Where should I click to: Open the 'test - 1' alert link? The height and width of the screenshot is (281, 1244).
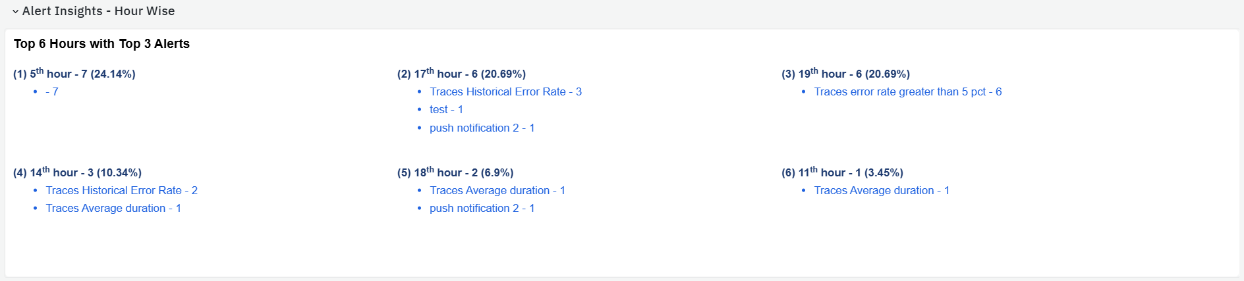click(x=446, y=110)
